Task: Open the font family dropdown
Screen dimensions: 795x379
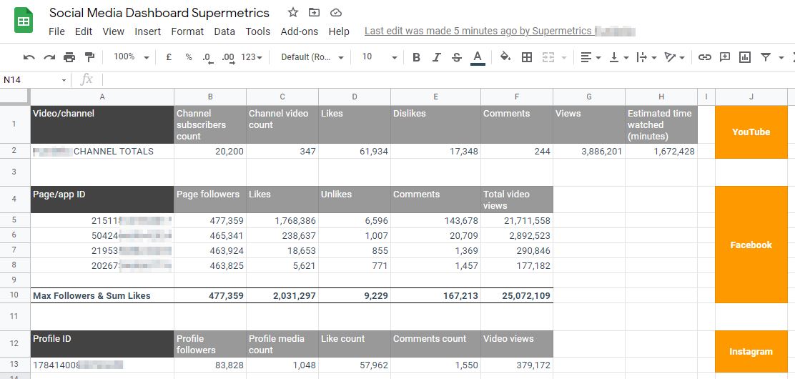Action: pos(312,57)
